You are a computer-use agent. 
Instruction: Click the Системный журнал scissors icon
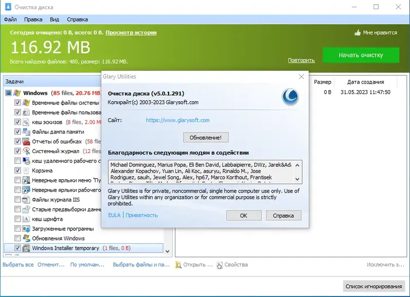26,150
